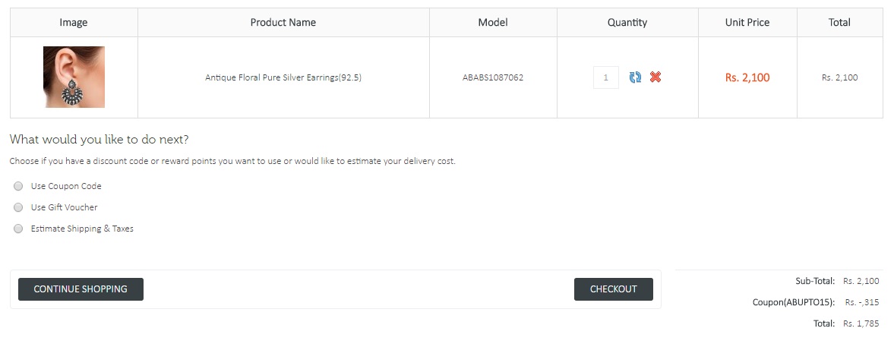This screenshot has width=894, height=347.
Task: Click the blue refresh quantity update icon
Action: tap(635, 77)
